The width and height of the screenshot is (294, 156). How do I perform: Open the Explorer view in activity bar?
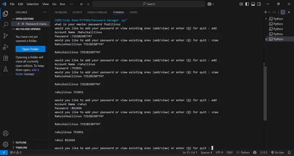(x=6, y=13)
